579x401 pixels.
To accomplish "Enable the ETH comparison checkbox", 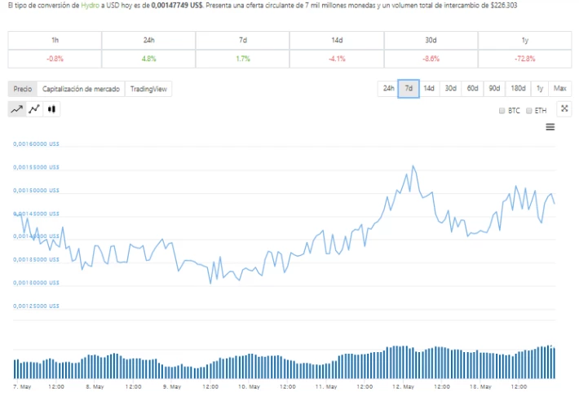I will coord(528,111).
